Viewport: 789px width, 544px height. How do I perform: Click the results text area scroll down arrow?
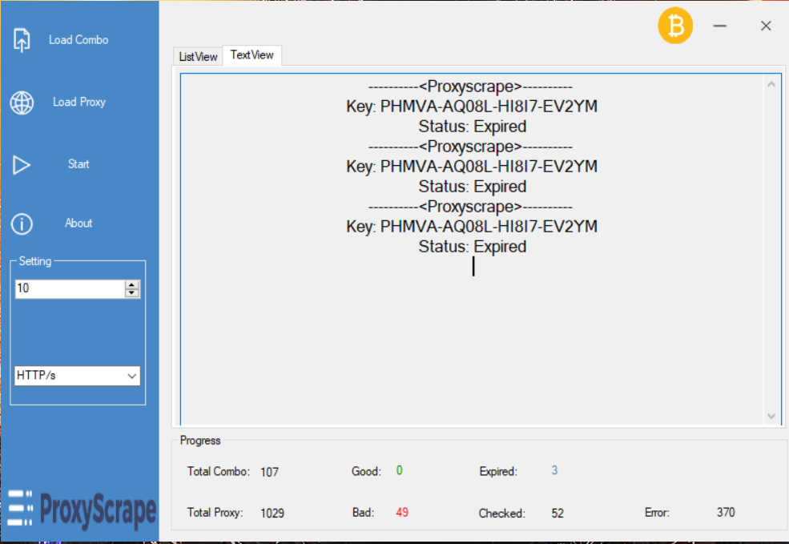click(x=771, y=416)
